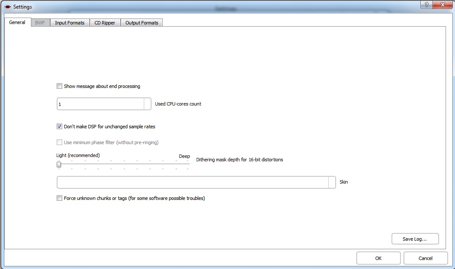Image resolution: width=455 pixels, height=269 pixels.
Task: Open the Input Formats tab
Action: coord(70,23)
